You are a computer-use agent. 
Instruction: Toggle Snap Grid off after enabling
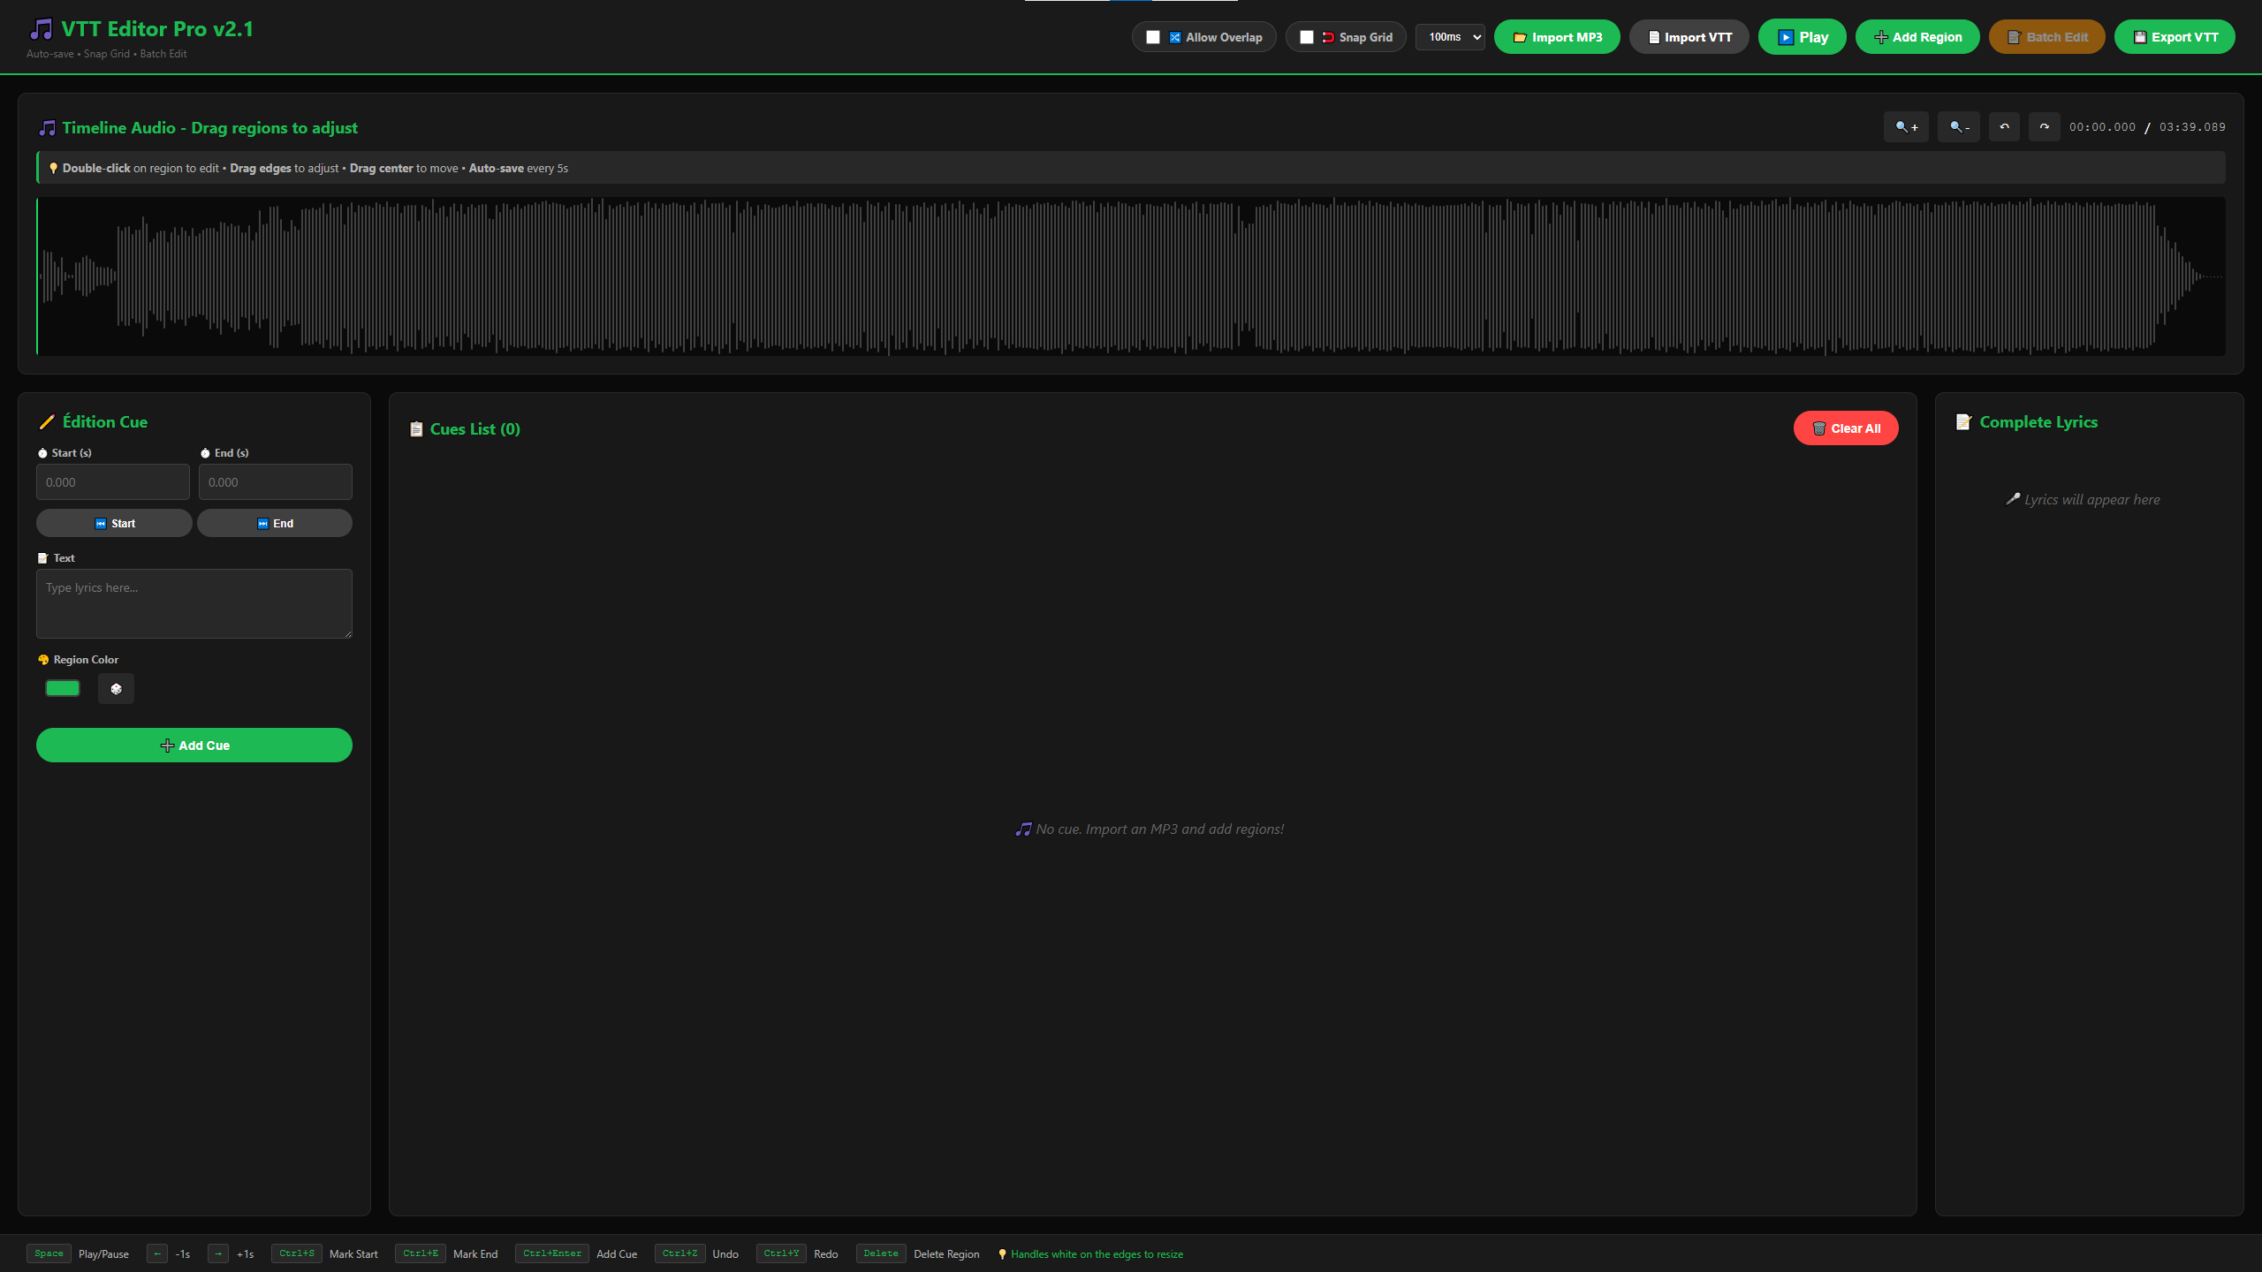click(1308, 36)
